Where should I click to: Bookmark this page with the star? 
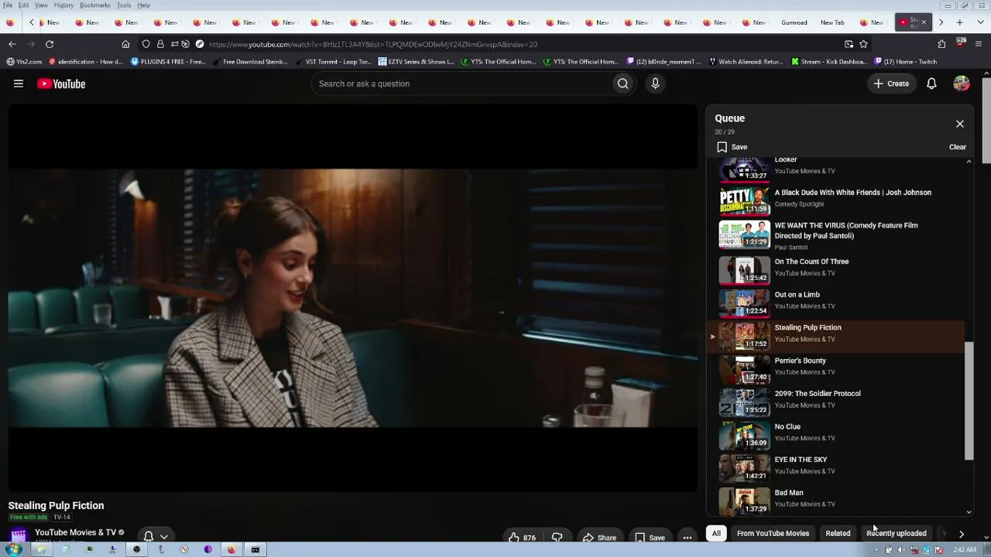[863, 44]
